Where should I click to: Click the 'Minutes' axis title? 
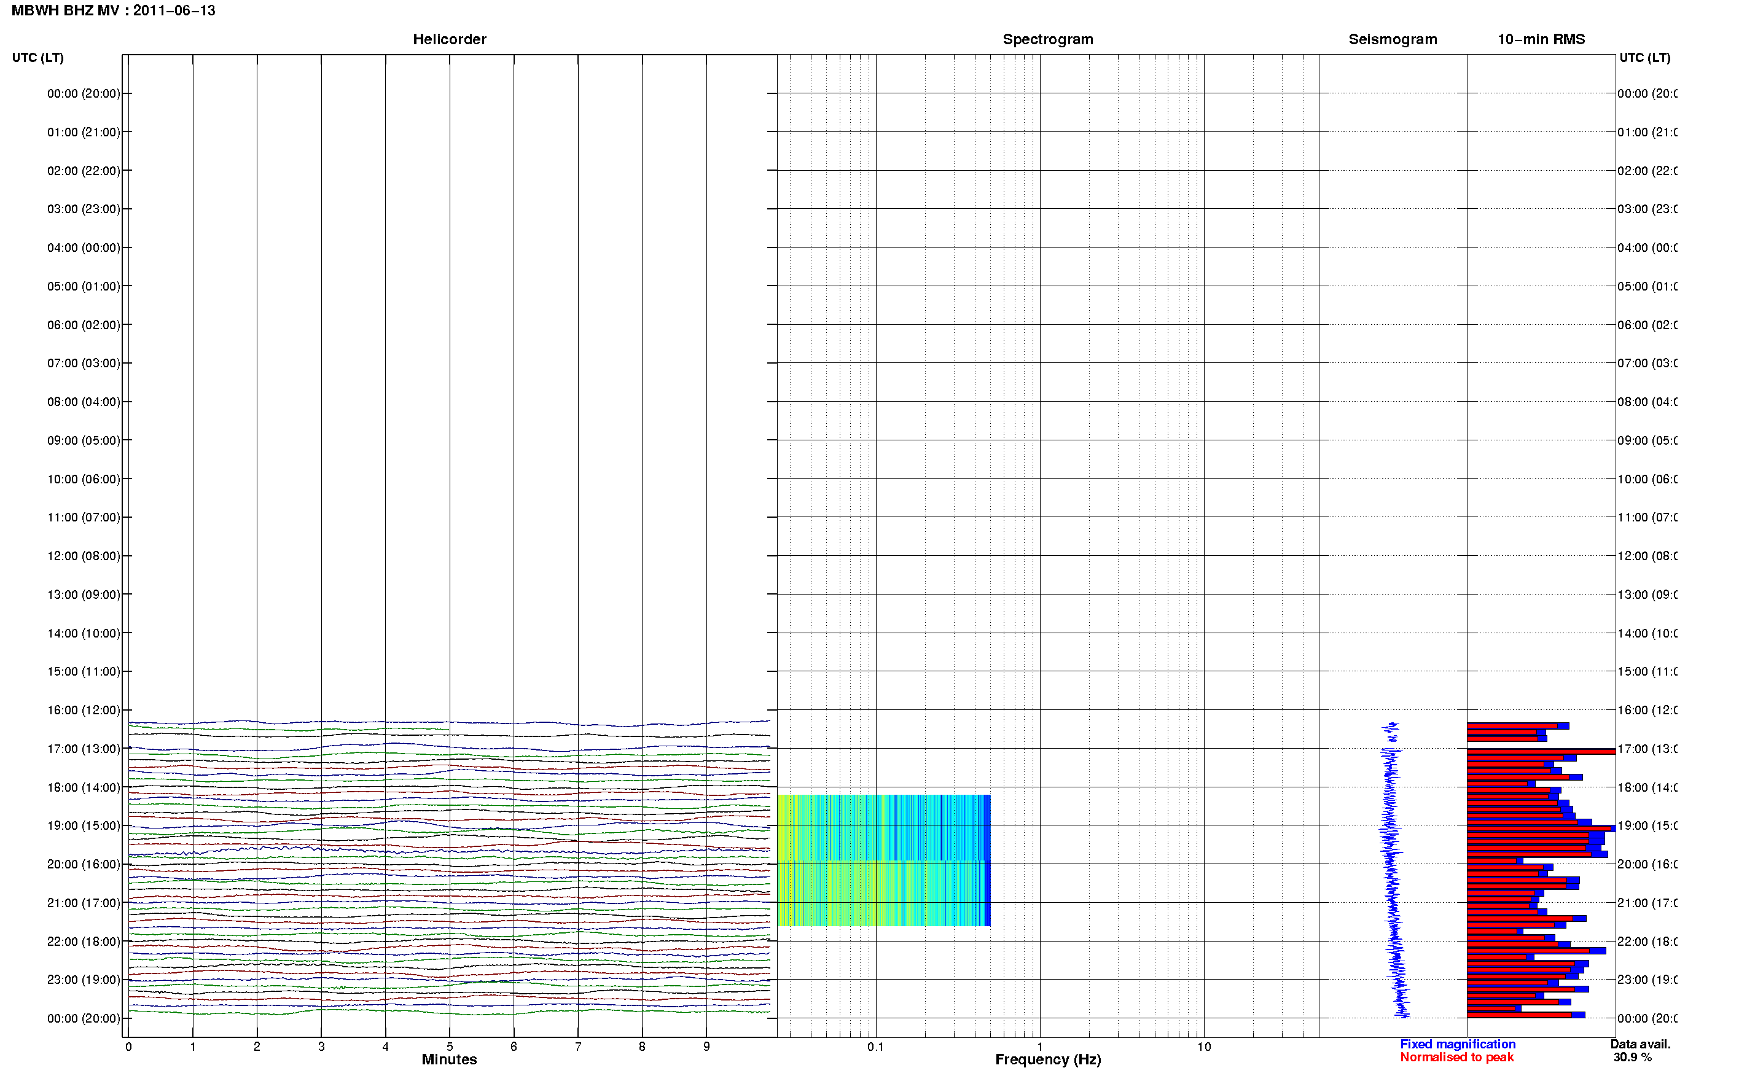[449, 1060]
